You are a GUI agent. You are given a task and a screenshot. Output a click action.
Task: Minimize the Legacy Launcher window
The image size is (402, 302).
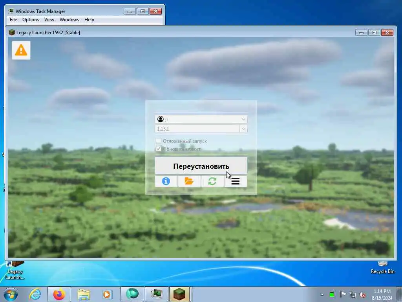pos(361,33)
